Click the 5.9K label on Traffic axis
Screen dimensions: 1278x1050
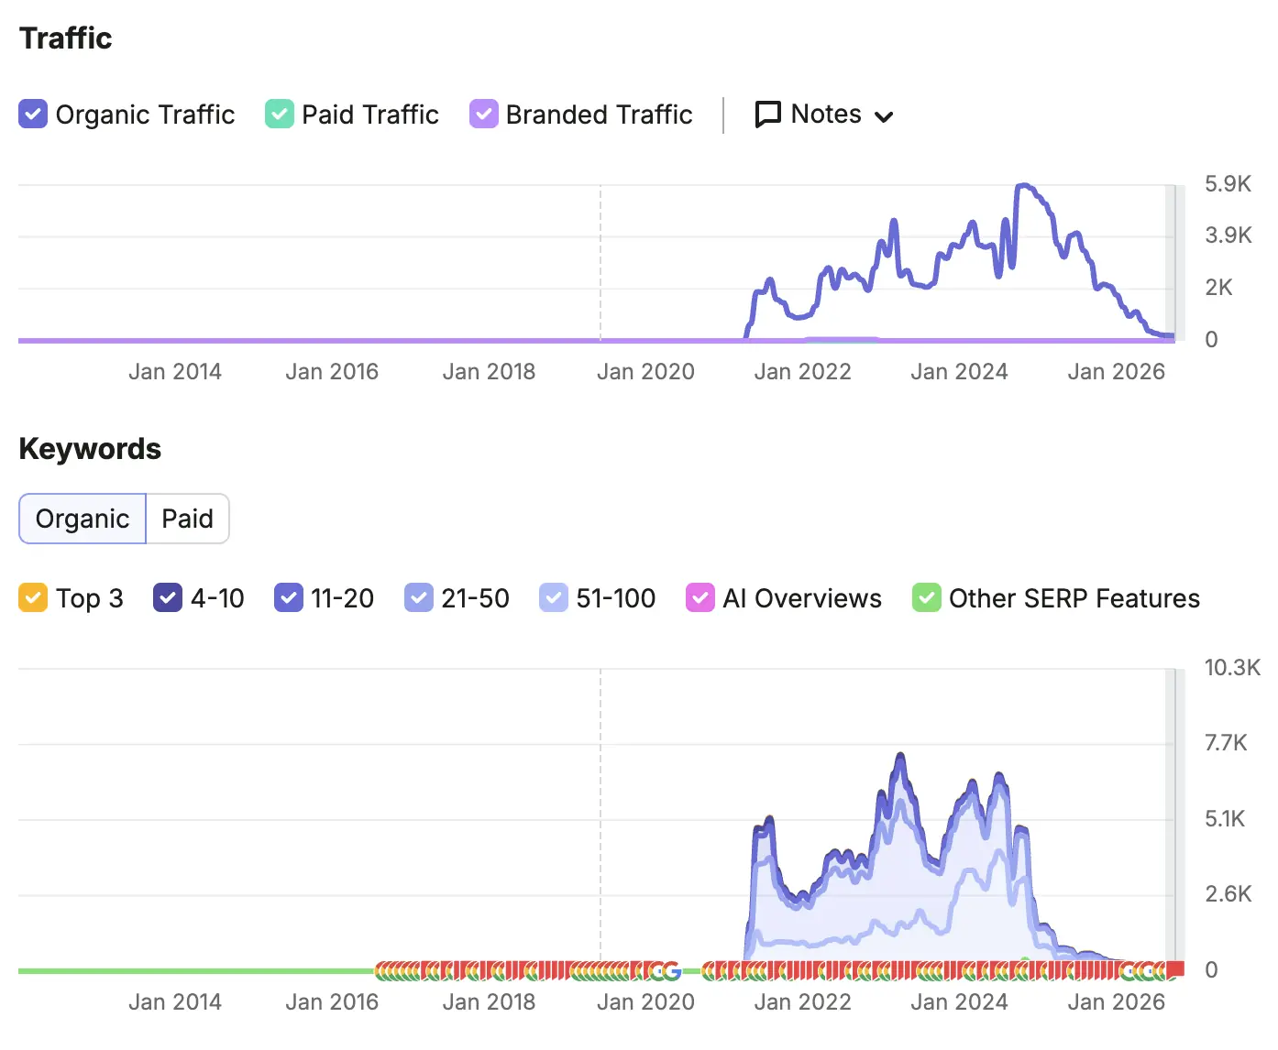[x=1228, y=184]
